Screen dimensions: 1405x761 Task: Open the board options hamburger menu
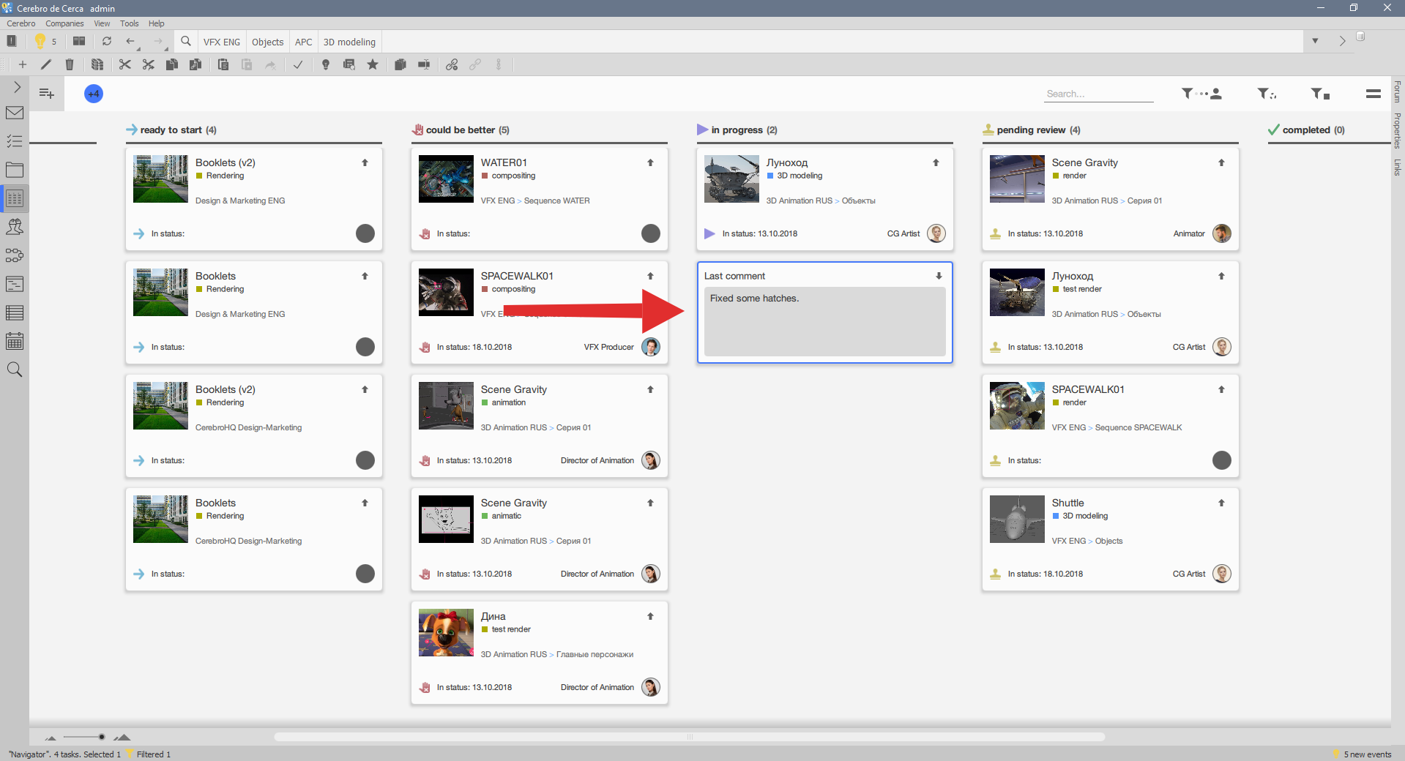pos(1374,94)
